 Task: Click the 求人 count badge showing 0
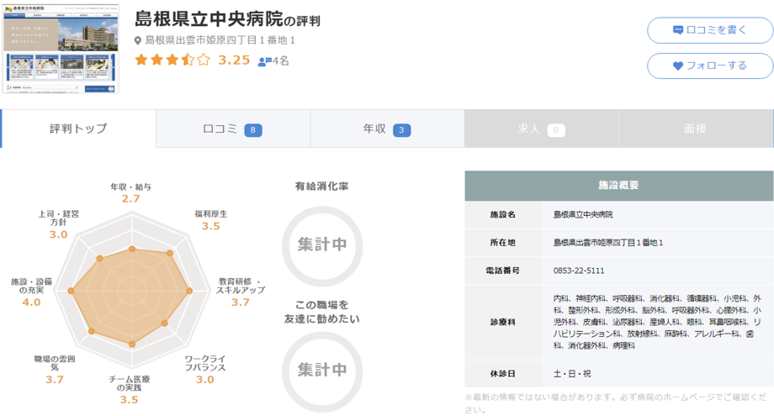coord(555,130)
